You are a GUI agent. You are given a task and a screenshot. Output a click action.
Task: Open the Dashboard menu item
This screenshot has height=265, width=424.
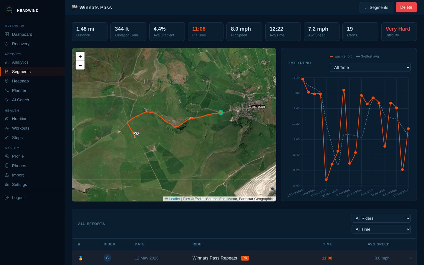(x=32, y=34)
